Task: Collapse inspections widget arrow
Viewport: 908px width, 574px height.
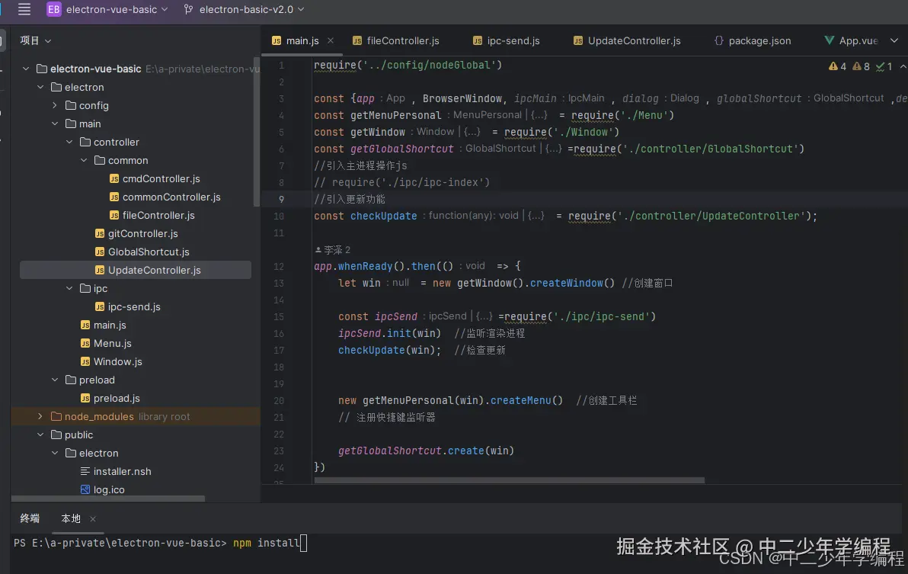Action: click(x=903, y=66)
